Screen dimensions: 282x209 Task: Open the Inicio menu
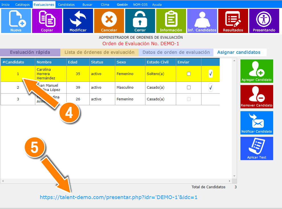click(x=6, y=5)
